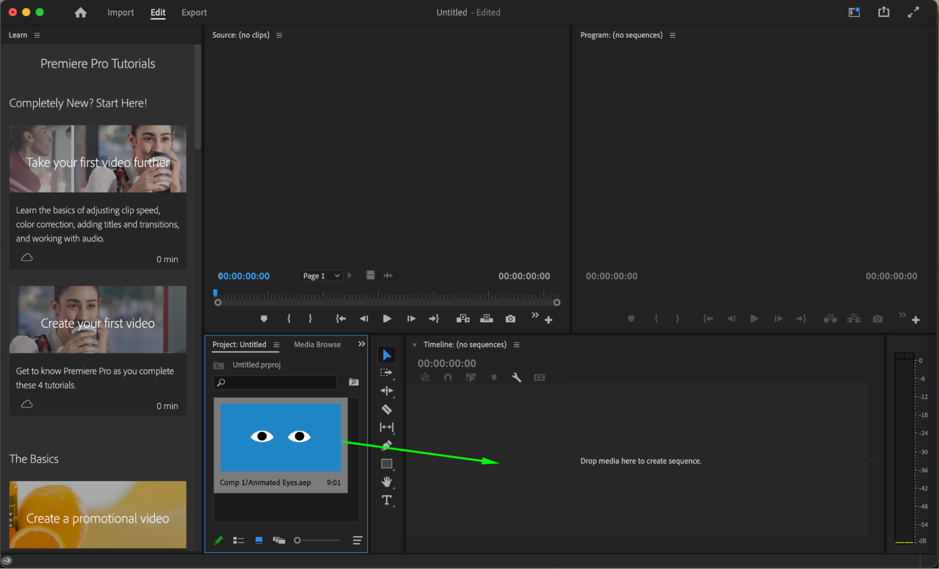Select the Hand tool

tap(387, 482)
